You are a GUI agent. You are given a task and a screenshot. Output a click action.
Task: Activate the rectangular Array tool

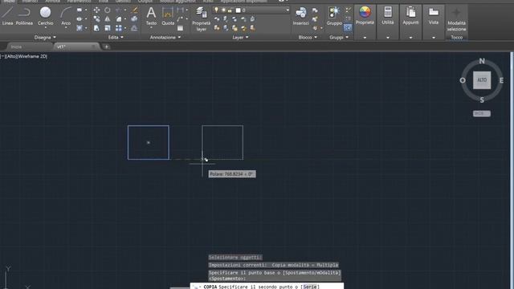coord(118,28)
